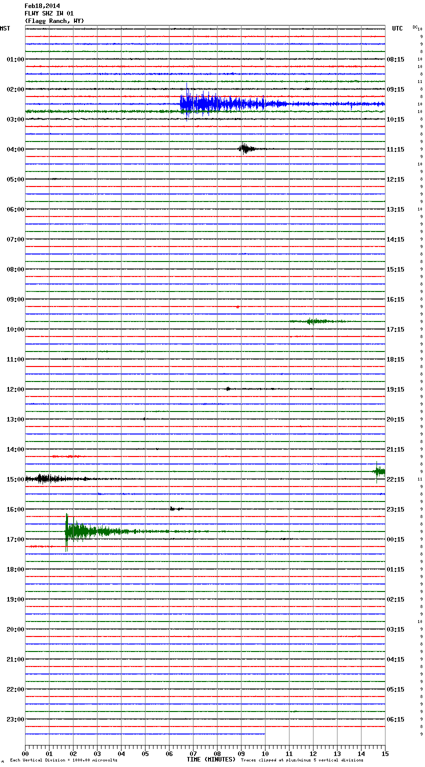Click the 'DC' column header
This screenshot has width=425, height=767.
click(415, 27)
